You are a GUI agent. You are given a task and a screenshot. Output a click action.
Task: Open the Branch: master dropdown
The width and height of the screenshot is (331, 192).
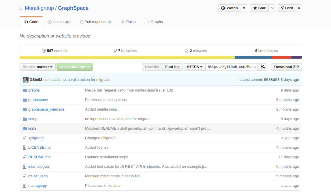tap(37, 67)
